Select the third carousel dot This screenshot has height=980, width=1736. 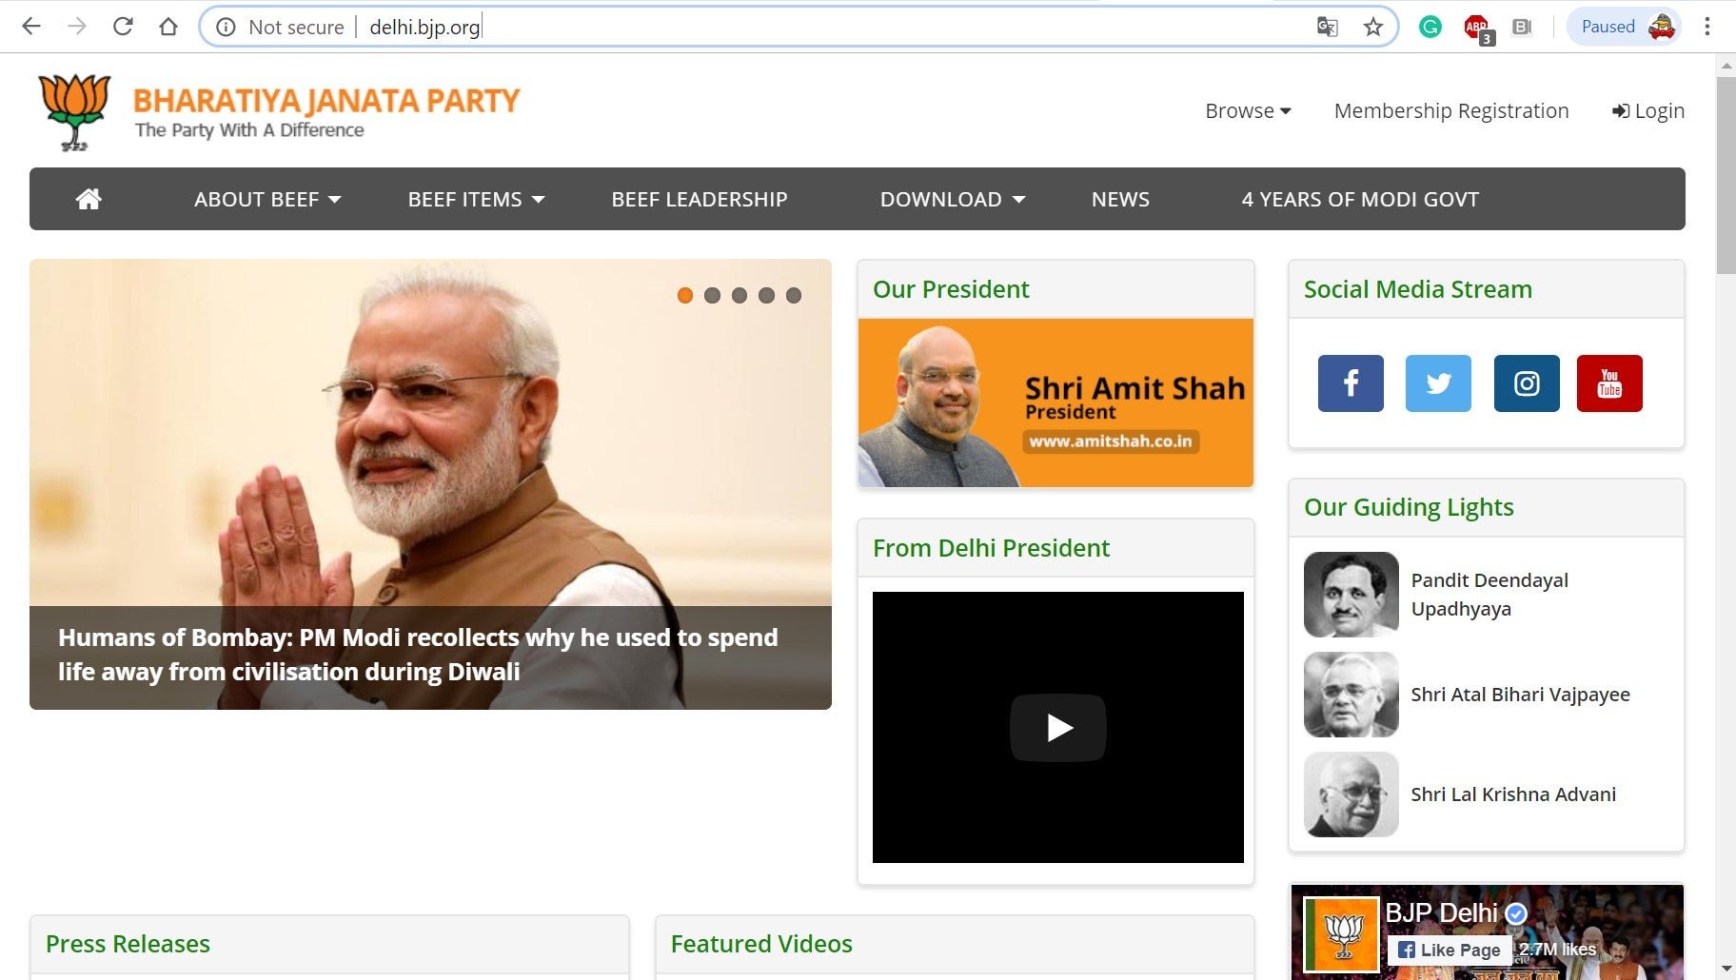click(740, 295)
